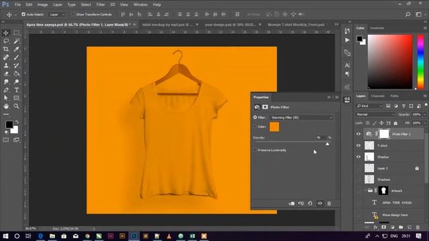The image size is (429, 241).
Task: Select the Smudge tool
Action: pyautogui.click(x=6, y=82)
